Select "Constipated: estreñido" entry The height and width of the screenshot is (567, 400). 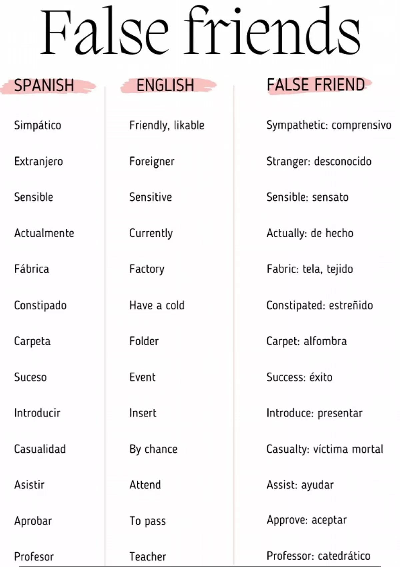pyautogui.click(x=319, y=305)
